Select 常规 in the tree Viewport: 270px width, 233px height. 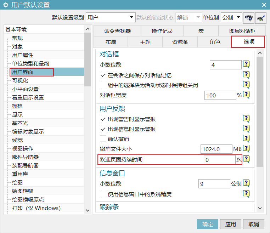click(17, 38)
